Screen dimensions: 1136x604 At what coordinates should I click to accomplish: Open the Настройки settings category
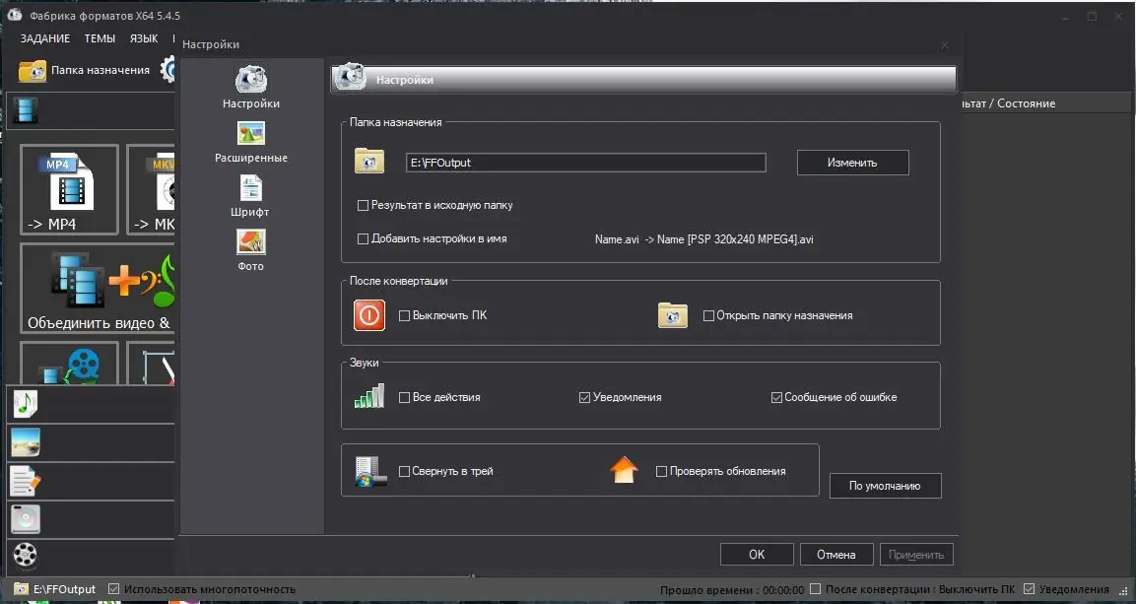(x=250, y=87)
